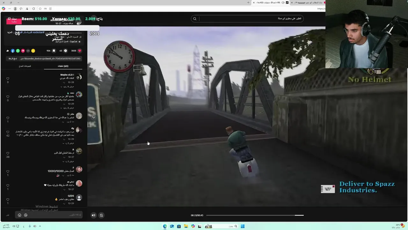Insert a mention with the @ icon
This screenshot has height=230, width=408.
pyautogui.click(x=26, y=215)
